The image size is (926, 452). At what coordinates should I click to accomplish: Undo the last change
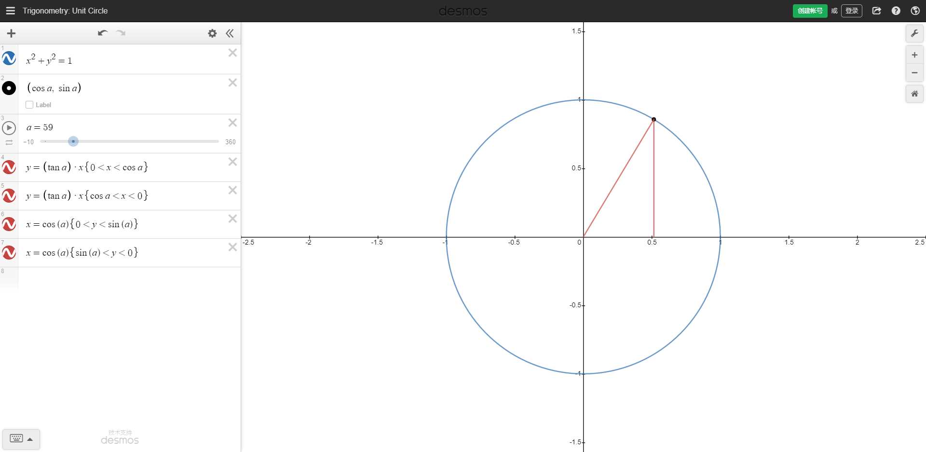(x=102, y=33)
